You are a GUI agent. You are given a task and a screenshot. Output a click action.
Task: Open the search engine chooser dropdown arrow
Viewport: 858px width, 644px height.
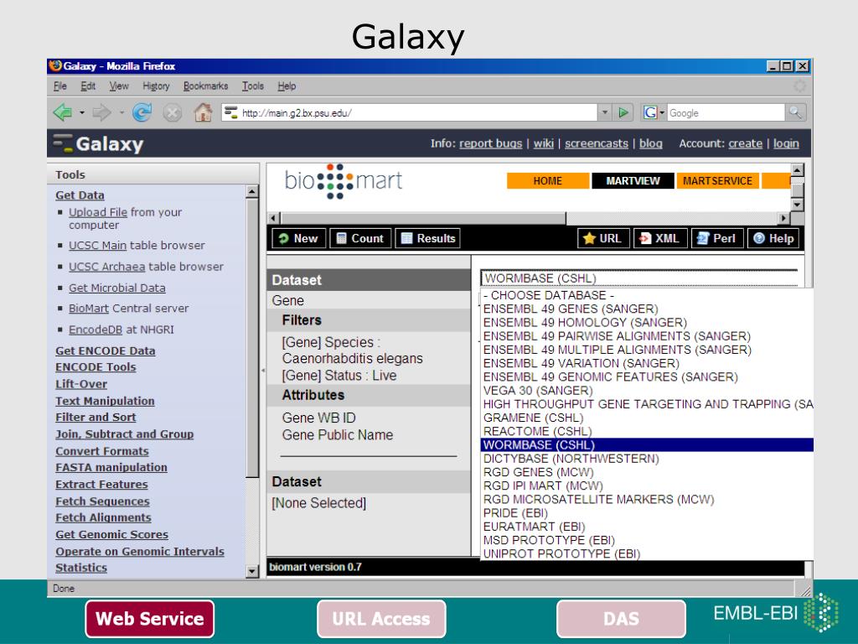(x=662, y=113)
